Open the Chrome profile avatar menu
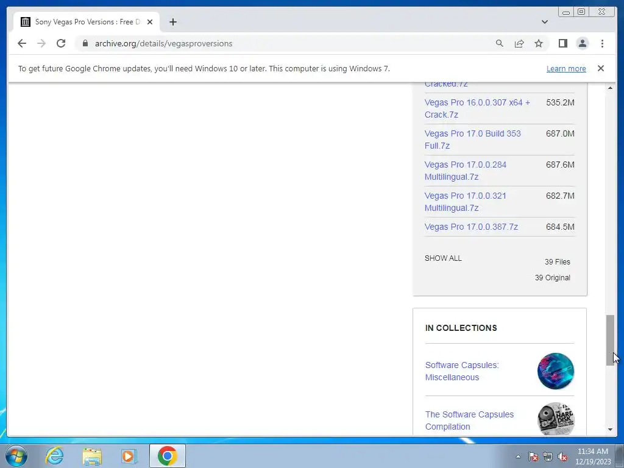 582,43
